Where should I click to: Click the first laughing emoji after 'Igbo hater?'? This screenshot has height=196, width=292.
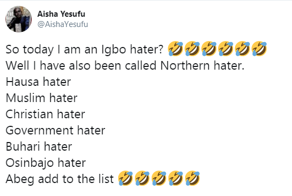pyautogui.click(x=175, y=49)
